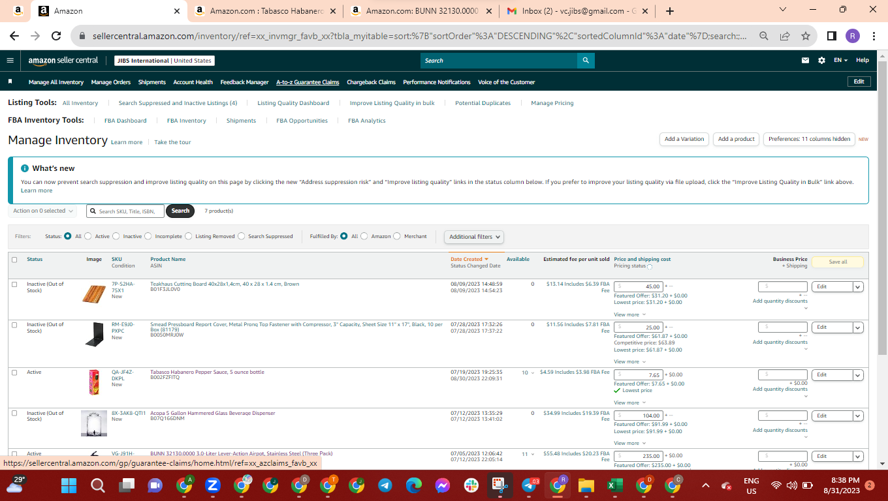Check the box for the Smead Pressboard Report Cover row

pos(14,325)
